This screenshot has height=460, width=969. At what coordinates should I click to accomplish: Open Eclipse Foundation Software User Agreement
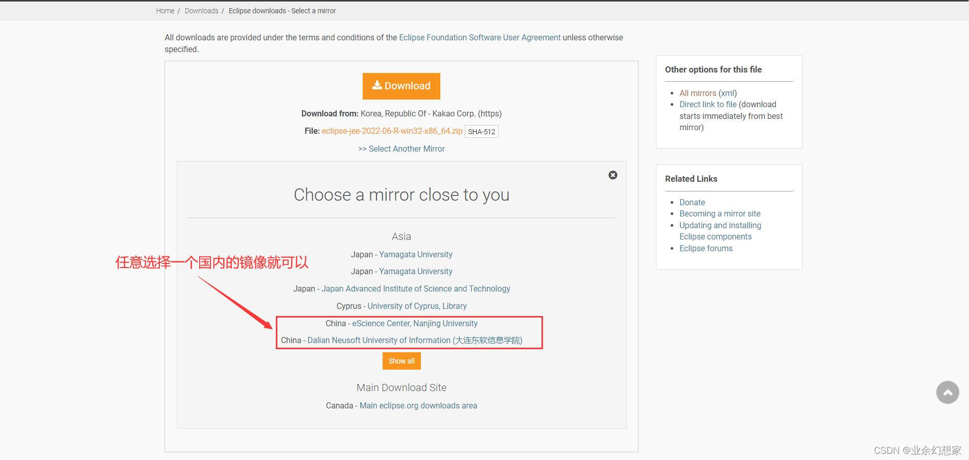(480, 37)
